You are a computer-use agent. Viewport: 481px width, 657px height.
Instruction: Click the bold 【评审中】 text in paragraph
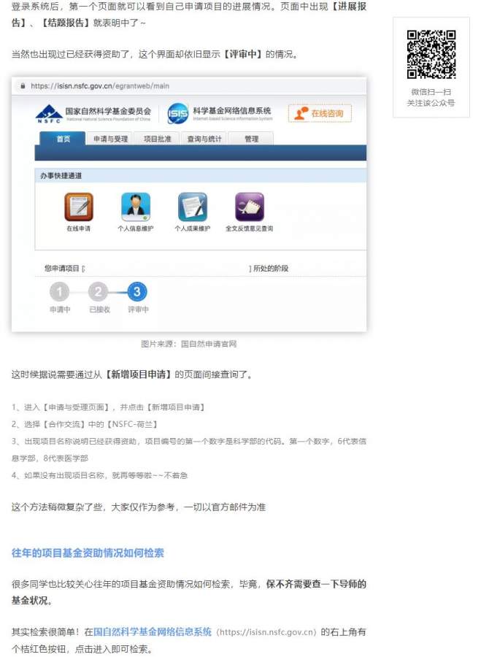pyautogui.click(x=242, y=54)
